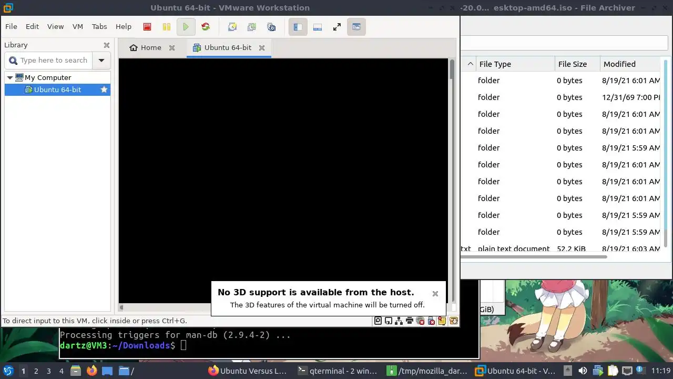This screenshot has height=379, width=673.
Task: Open the Ubuntu Versus L... Firefox taskbar entry
Action: [248, 371]
